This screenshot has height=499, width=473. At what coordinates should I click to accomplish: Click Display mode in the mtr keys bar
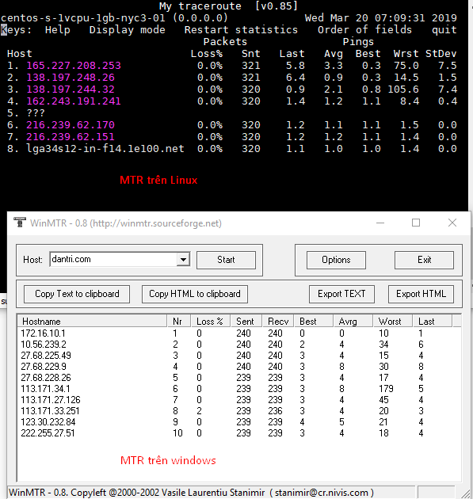pyautogui.click(x=127, y=30)
